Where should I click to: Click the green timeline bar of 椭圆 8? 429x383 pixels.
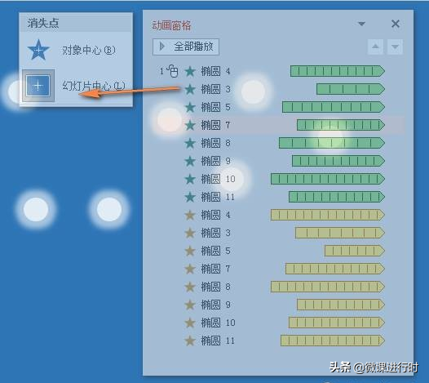coord(332,143)
